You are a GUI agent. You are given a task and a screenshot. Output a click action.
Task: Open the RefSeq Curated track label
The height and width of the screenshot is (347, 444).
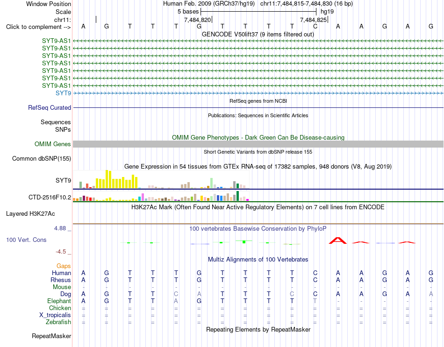50,107
